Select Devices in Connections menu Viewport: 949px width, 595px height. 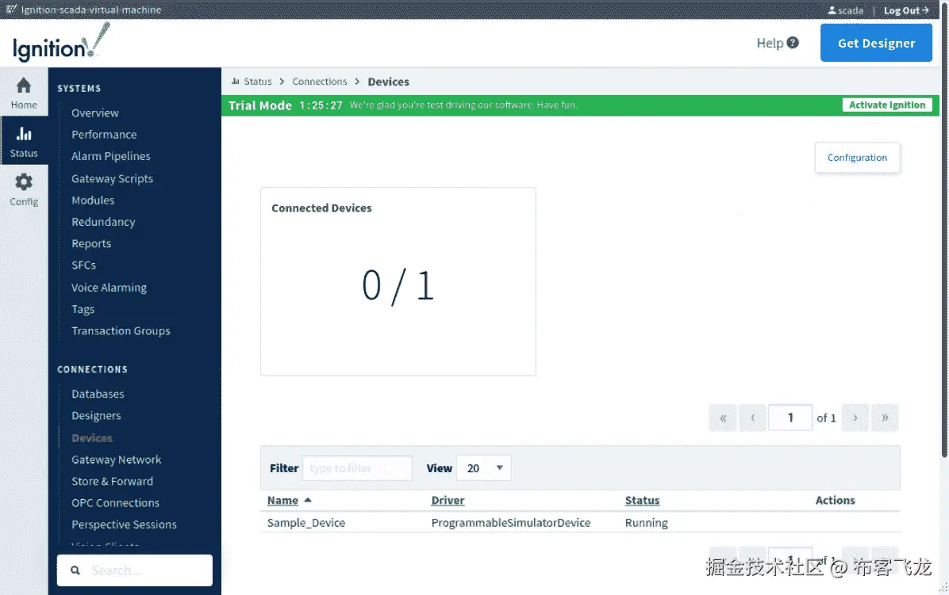92,438
